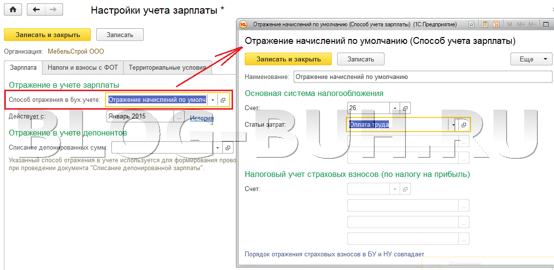Expand Списание депонированных сумм dropdown
Screen dimensions: 554x270
217,147
